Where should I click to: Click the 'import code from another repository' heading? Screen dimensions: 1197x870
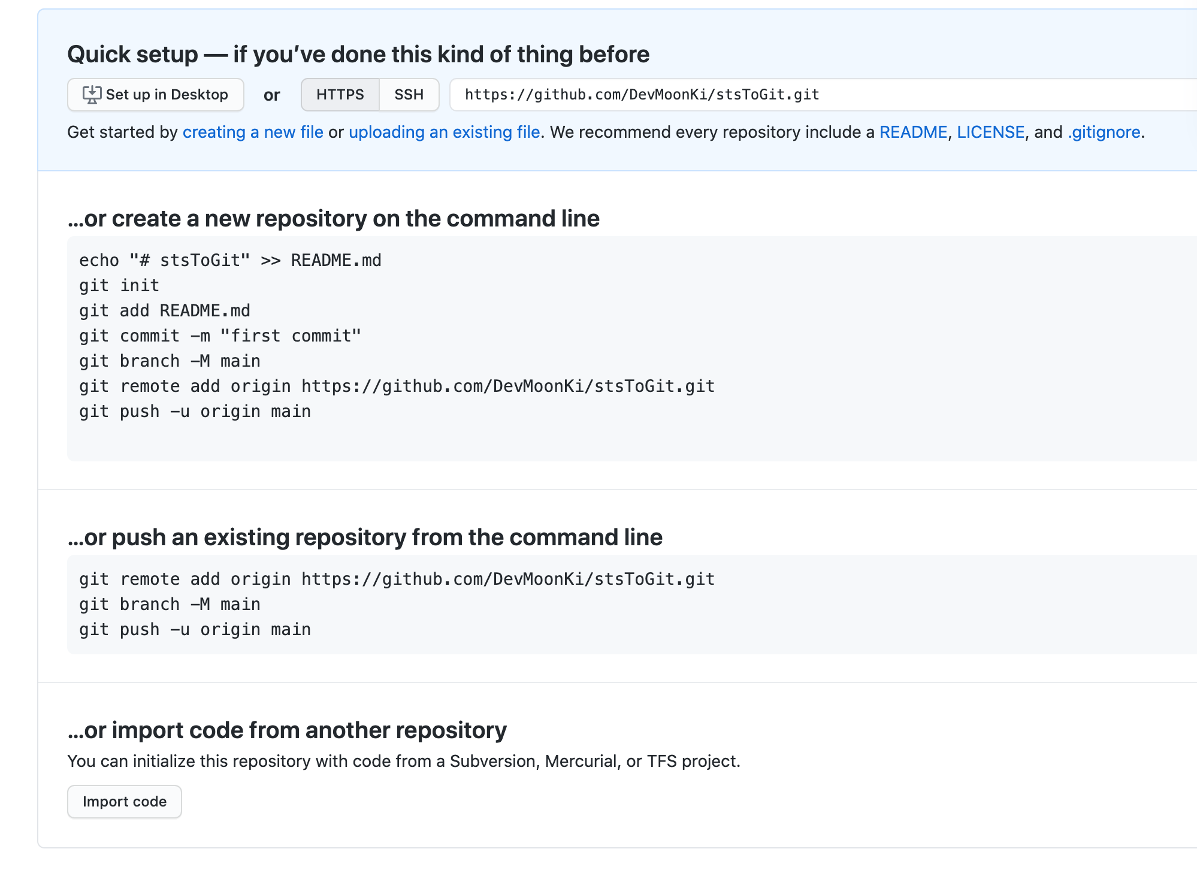[x=287, y=730]
